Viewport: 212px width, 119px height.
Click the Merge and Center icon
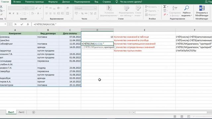68,13
